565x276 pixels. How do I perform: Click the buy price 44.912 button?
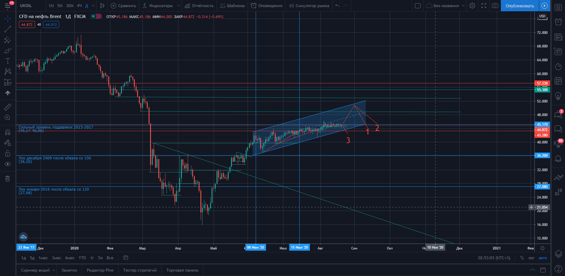coord(51,24)
